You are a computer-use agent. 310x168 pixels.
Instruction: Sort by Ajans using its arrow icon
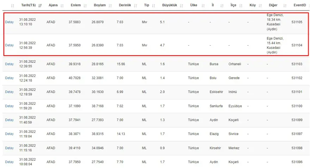point(62,6)
